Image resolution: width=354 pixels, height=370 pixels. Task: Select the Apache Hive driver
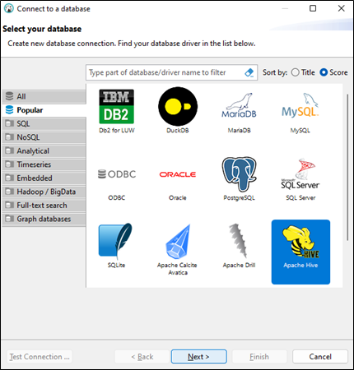pyautogui.click(x=300, y=252)
